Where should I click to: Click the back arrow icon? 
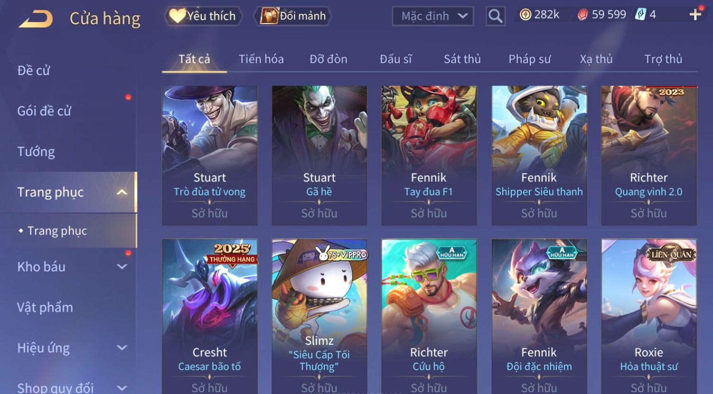36,19
